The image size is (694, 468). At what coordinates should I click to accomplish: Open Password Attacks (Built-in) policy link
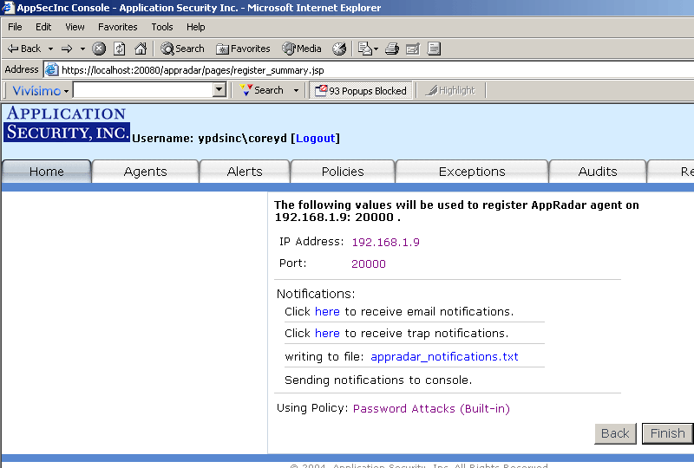pos(431,408)
